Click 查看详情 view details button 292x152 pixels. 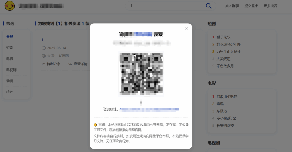pos(78,64)
